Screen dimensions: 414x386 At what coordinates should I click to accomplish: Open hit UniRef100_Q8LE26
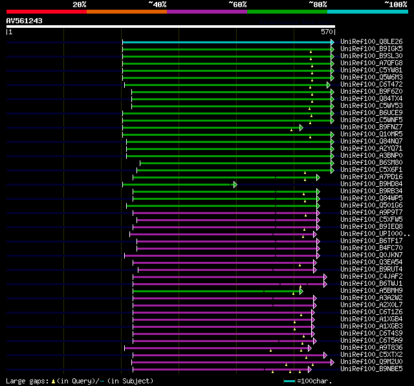tap(371, 41)
